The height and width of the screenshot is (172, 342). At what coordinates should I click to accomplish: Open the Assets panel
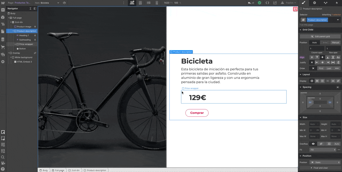[x=3, y=54]
